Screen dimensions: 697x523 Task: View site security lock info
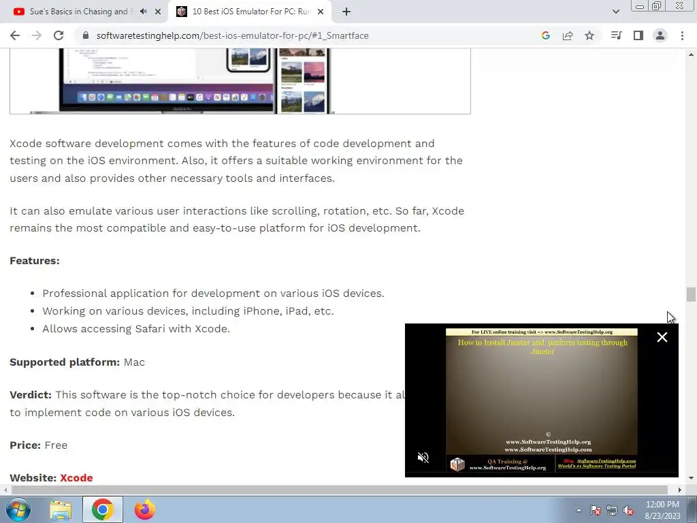point(86,35)
